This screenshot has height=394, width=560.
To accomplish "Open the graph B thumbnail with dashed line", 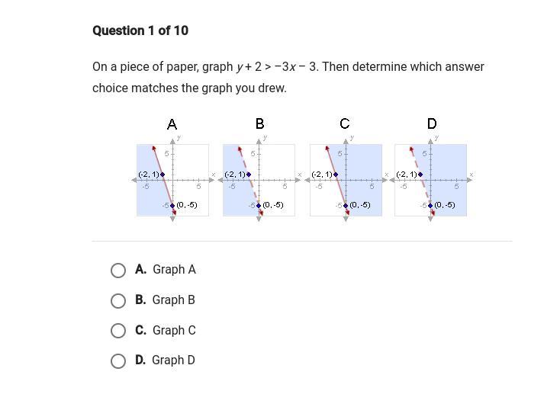I will tap(259, 180).
